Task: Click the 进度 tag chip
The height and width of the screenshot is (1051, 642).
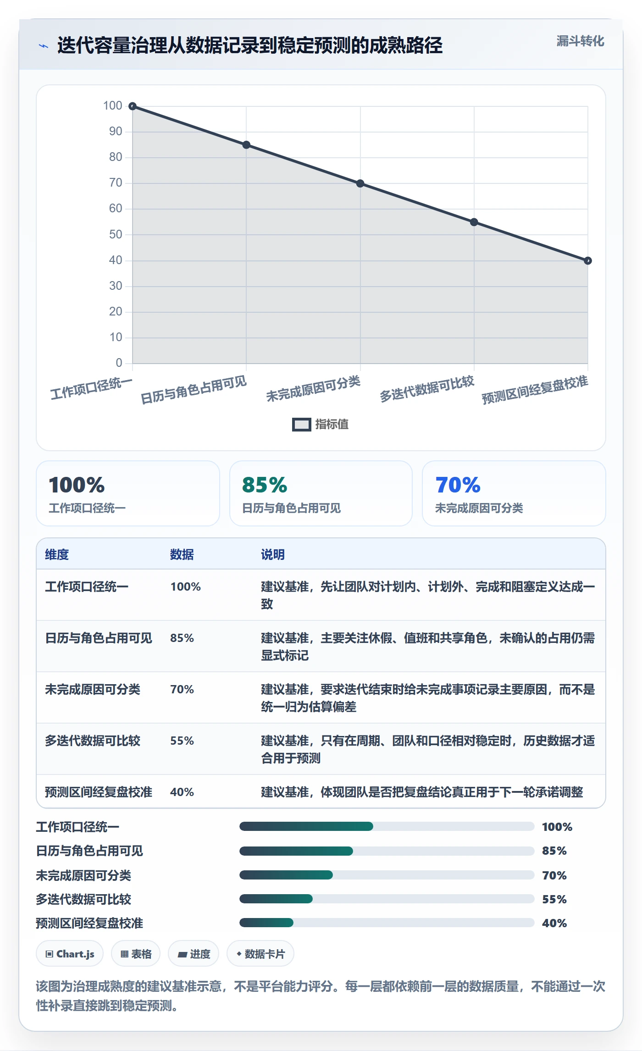Action: (x=194, y=954)
